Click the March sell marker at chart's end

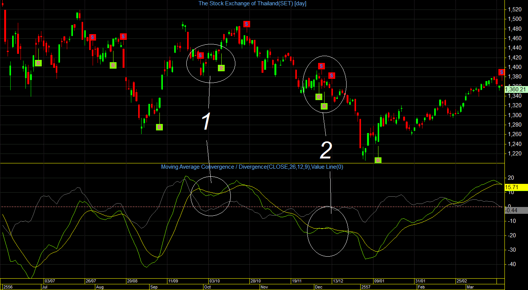pos(502,72)
